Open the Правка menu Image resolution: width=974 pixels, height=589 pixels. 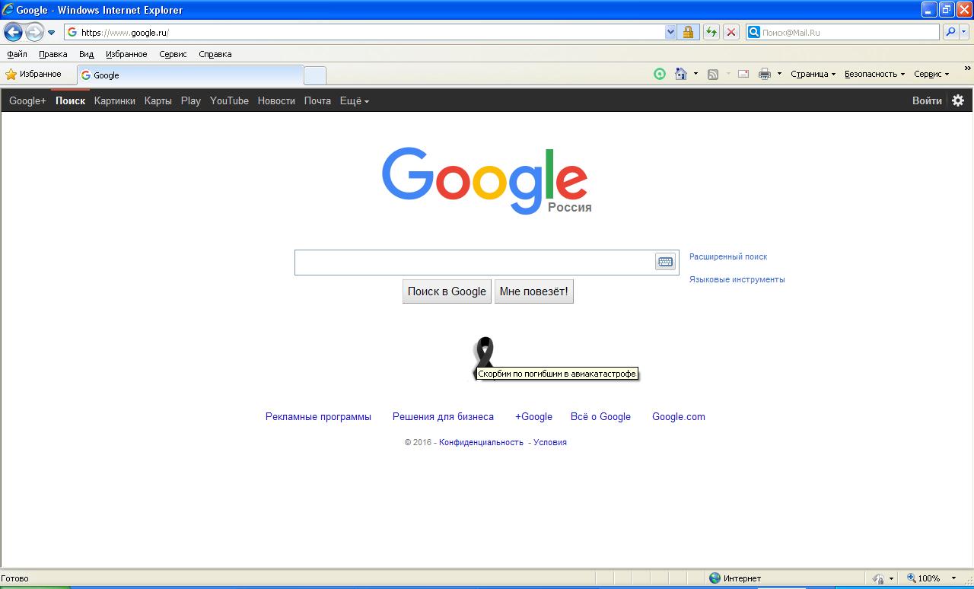point(53,54)
